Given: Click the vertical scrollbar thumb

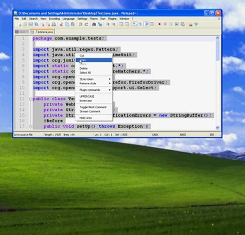Looking at the screenshot, I should (217, 51).
